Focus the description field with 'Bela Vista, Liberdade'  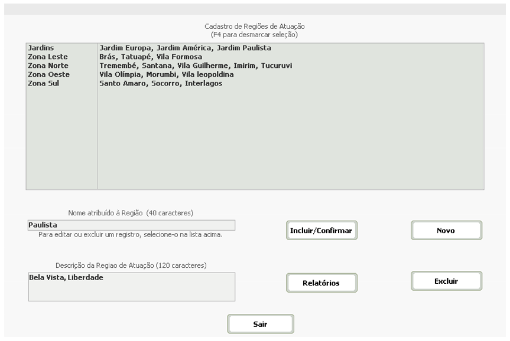[x=131, y=287]
